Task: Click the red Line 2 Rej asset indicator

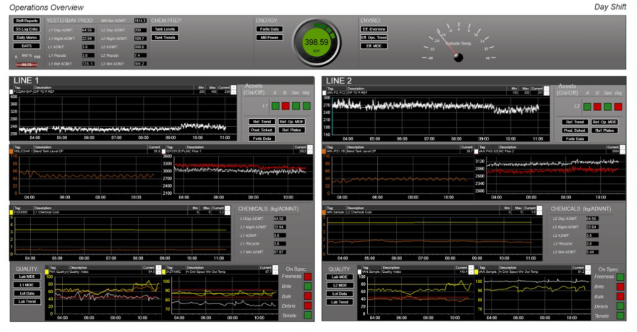Action: point(618,107)
